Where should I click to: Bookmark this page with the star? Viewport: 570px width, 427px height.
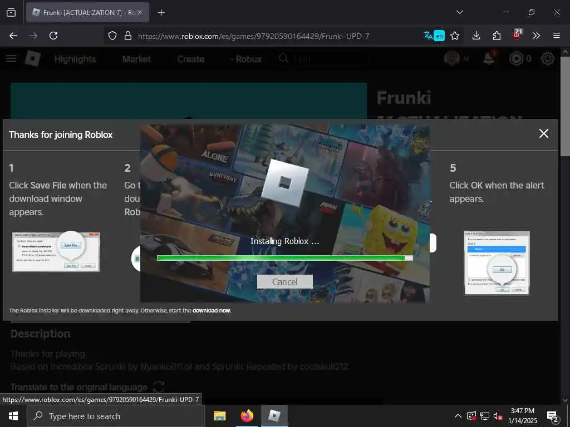pyautogui.click(x=455, y=36)
